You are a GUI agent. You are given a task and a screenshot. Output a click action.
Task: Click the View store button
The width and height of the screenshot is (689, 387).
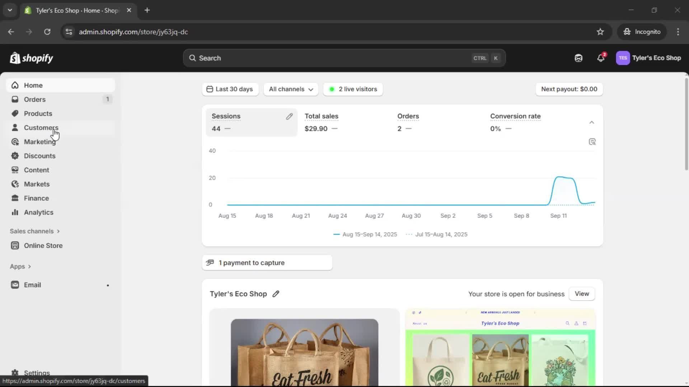[582, 294]
